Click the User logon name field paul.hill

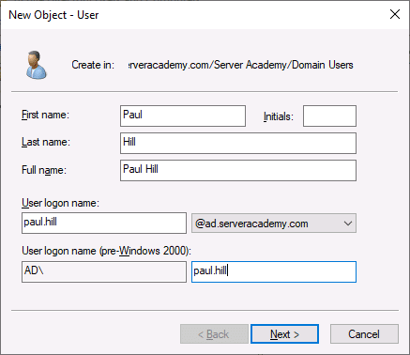tap(104, 223)
